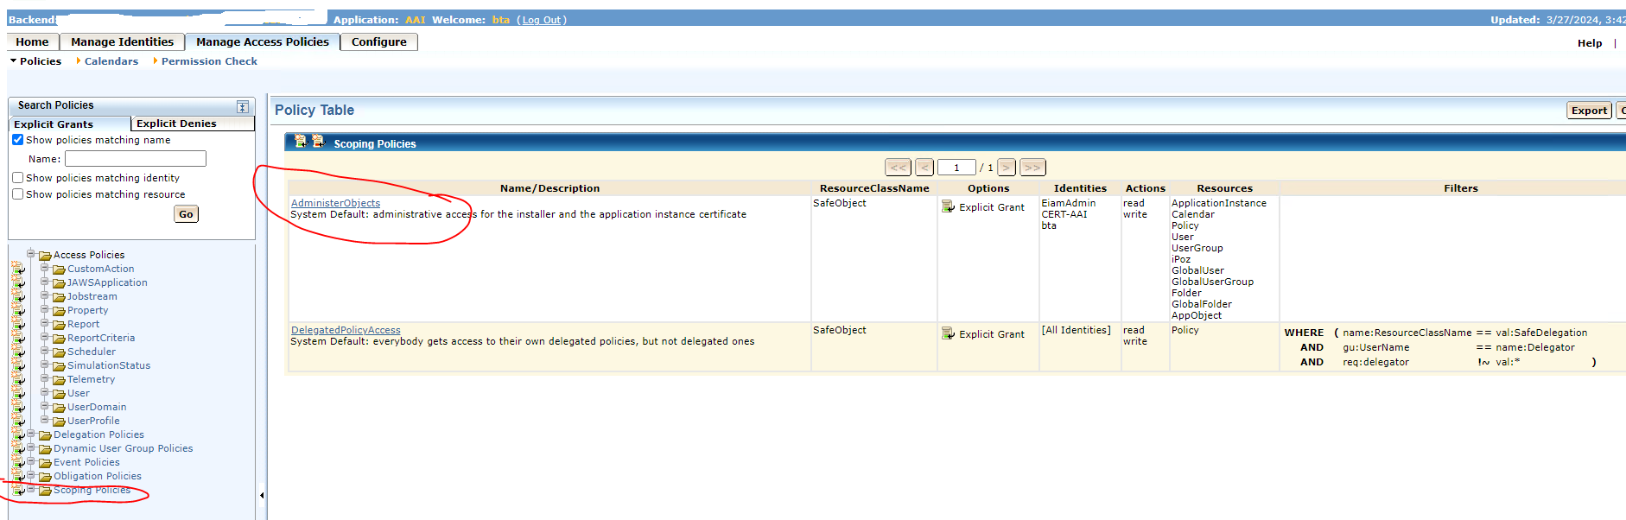Screen dimensions: 1626x520
Task: Click new-policy icon left of Dynamic User Group Policies
Action: (18, 448)
